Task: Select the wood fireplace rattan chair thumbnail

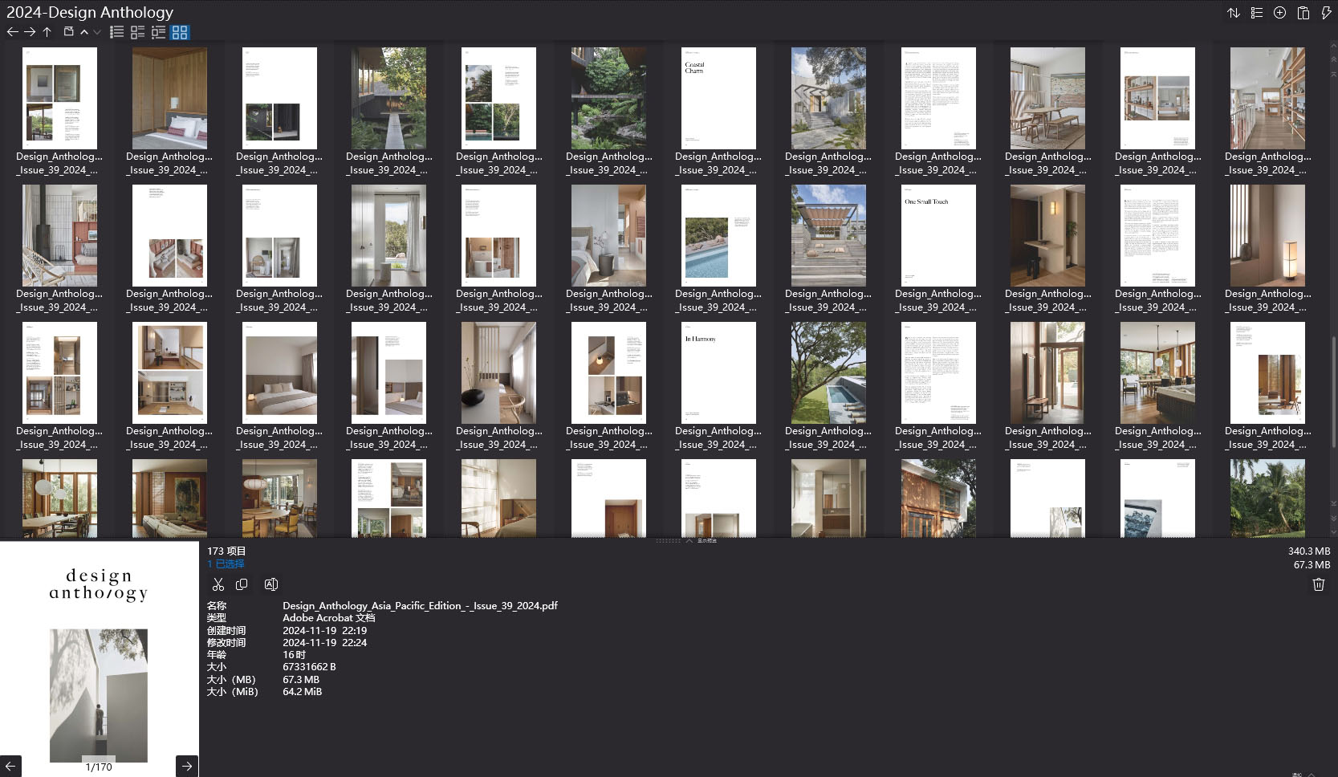Action: [x=59, y=235]
